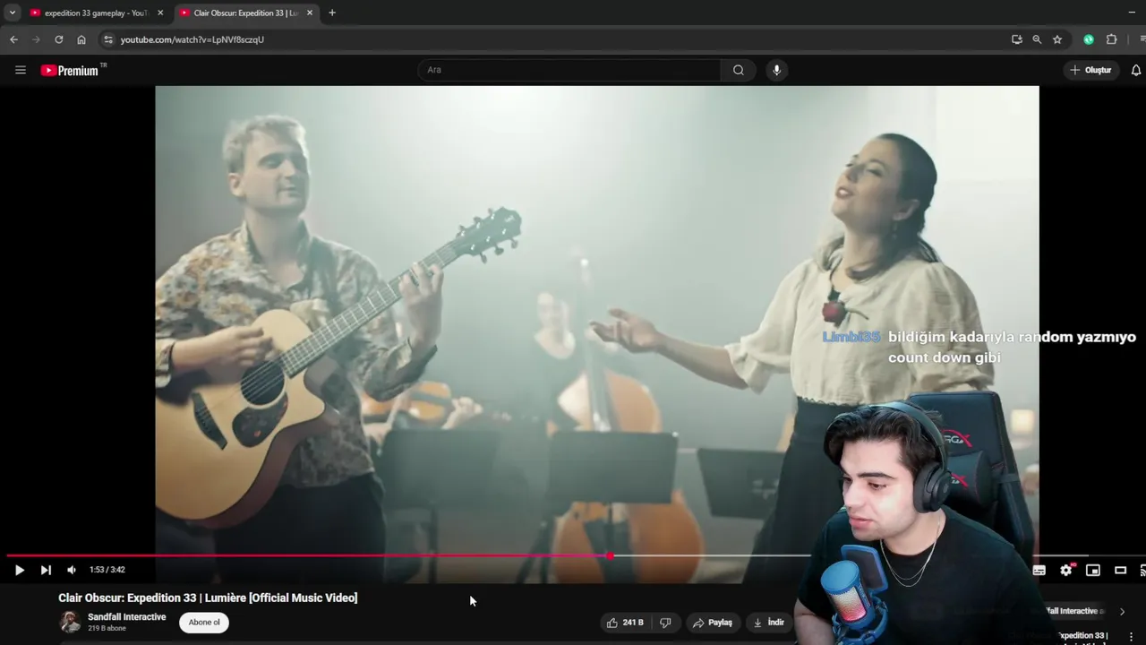Subscribe using the Abone ol button
The image size is (1146, 645).
[204, 623]
